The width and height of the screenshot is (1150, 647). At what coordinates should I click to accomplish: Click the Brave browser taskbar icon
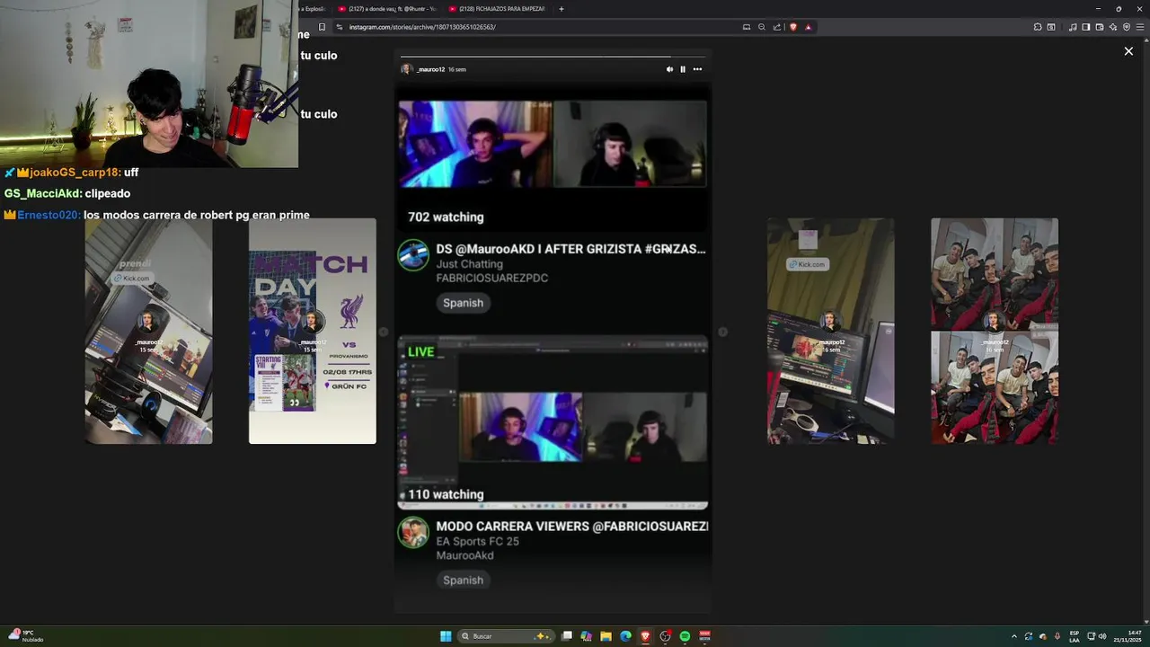646,636
